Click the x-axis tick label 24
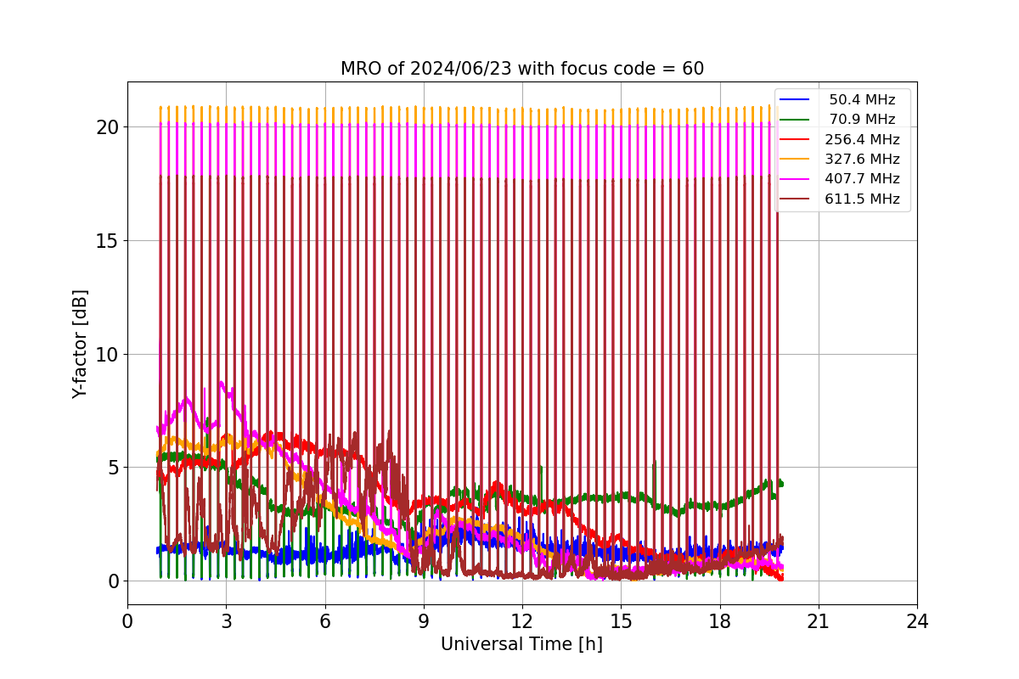 point(917,620)
